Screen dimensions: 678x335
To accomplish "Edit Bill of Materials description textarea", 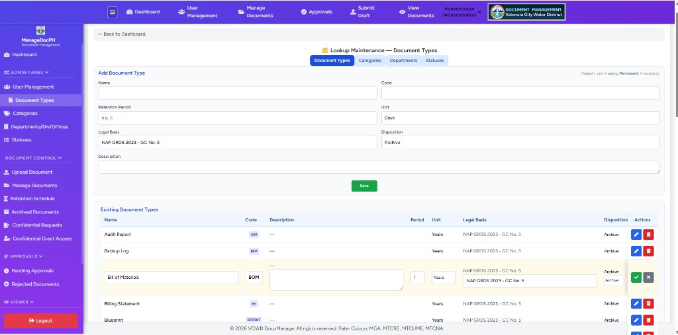I will point(336,279).
